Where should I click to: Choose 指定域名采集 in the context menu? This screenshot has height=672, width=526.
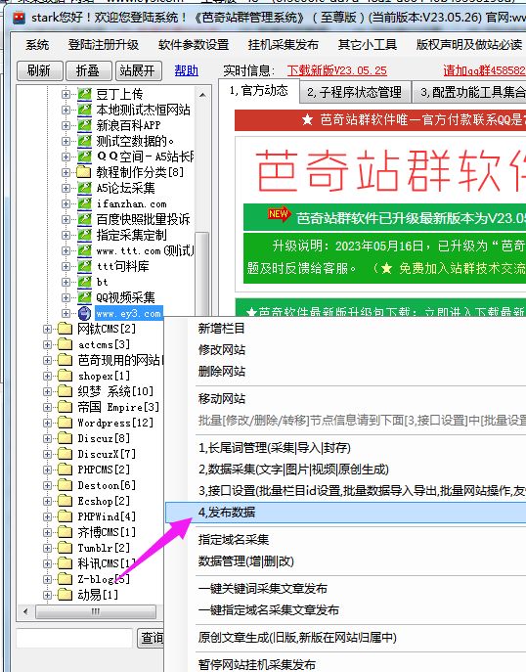coord(234,540)
